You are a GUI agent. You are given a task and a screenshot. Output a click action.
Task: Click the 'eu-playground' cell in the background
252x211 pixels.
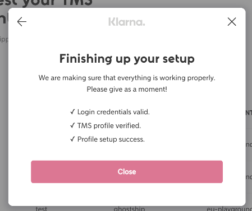tap(229, 209)
